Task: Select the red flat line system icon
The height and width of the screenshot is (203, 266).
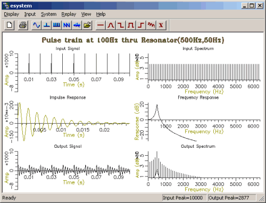Action: (101, 25)
